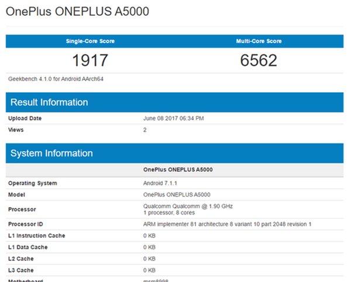Click the Operating System row label
The height and width of the screenshot is (282, 351).
[x=33, y=183]
